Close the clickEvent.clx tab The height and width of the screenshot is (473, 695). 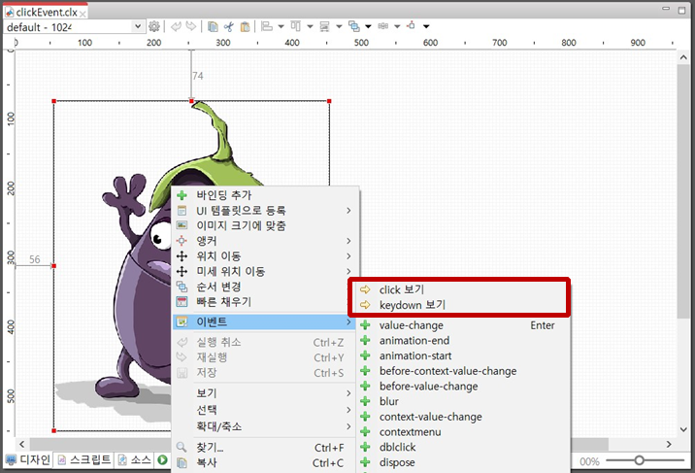click(83, 14)
